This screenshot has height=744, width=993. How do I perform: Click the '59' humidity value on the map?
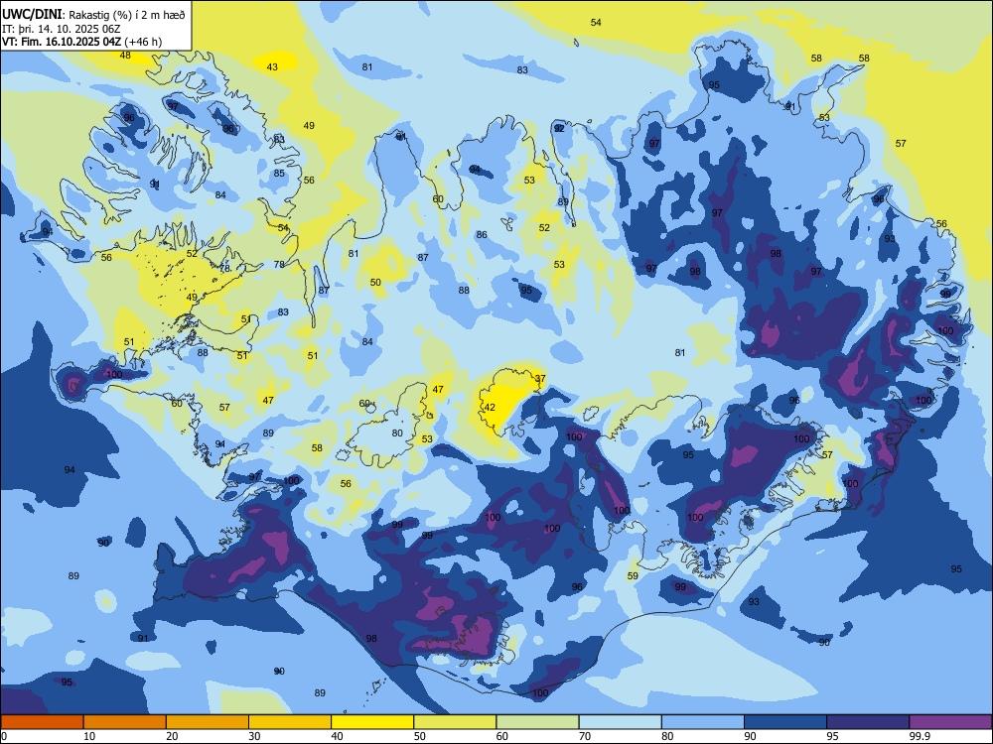(633, 576)
